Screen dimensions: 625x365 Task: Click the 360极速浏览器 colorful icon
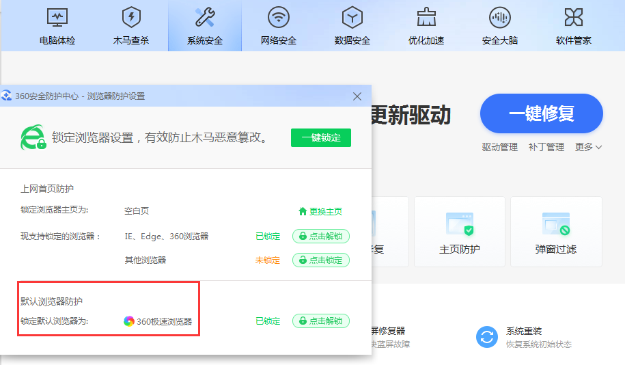128,321
